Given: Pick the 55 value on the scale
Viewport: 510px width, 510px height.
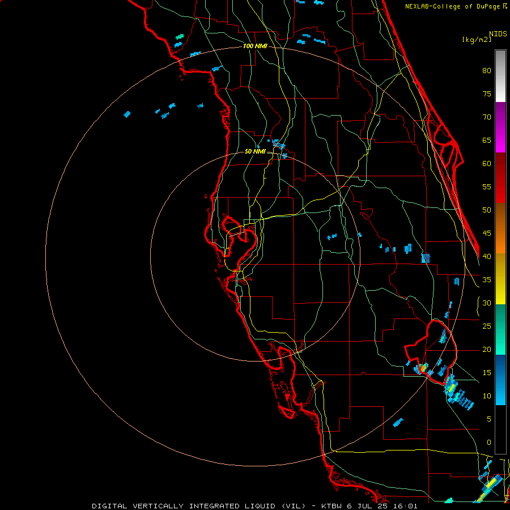Looking at the screenshot, I should (x=487, y=186).
